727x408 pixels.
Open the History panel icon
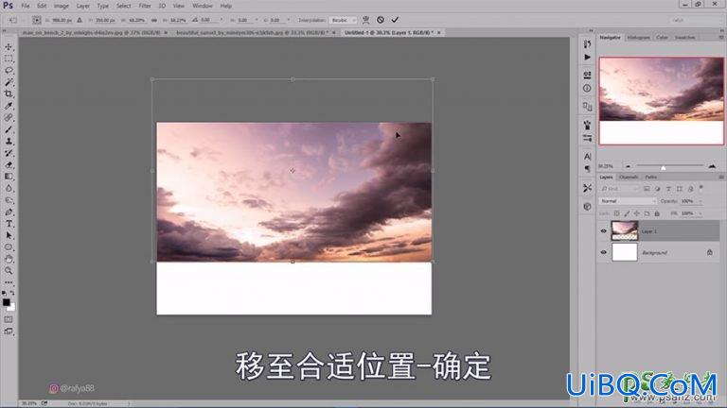point(587,44)
